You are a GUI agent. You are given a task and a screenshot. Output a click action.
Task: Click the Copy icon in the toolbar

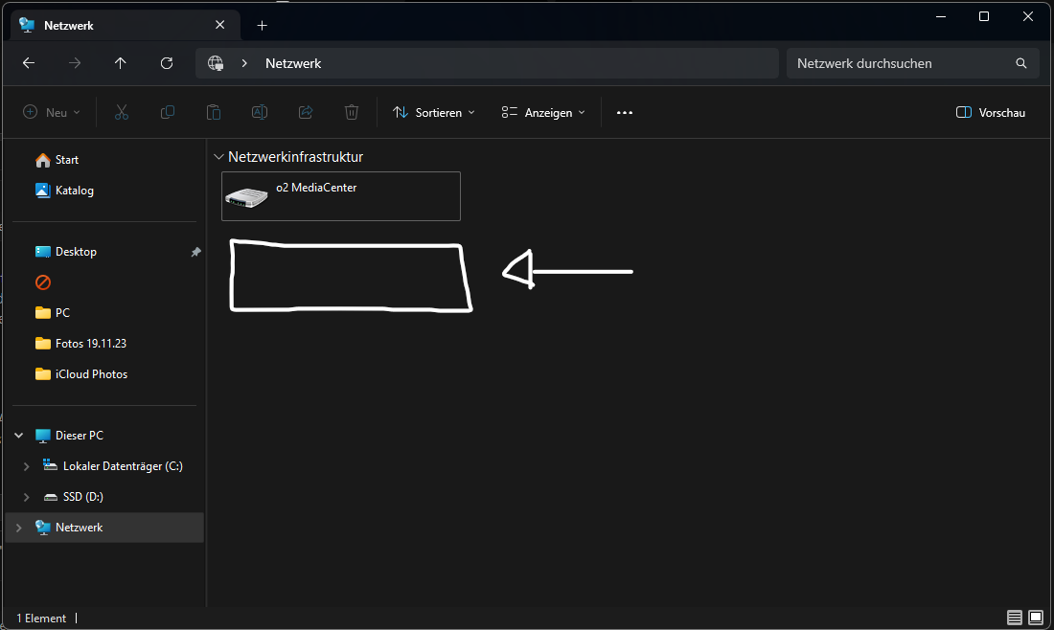[168, 112]
